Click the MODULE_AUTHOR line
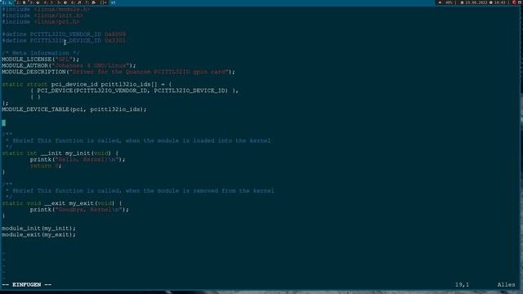523x294 pixels. click(x=69, y=65)
